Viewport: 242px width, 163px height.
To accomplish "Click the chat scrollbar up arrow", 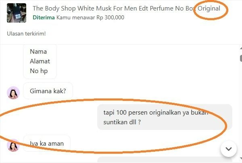I will click(241, 48).
